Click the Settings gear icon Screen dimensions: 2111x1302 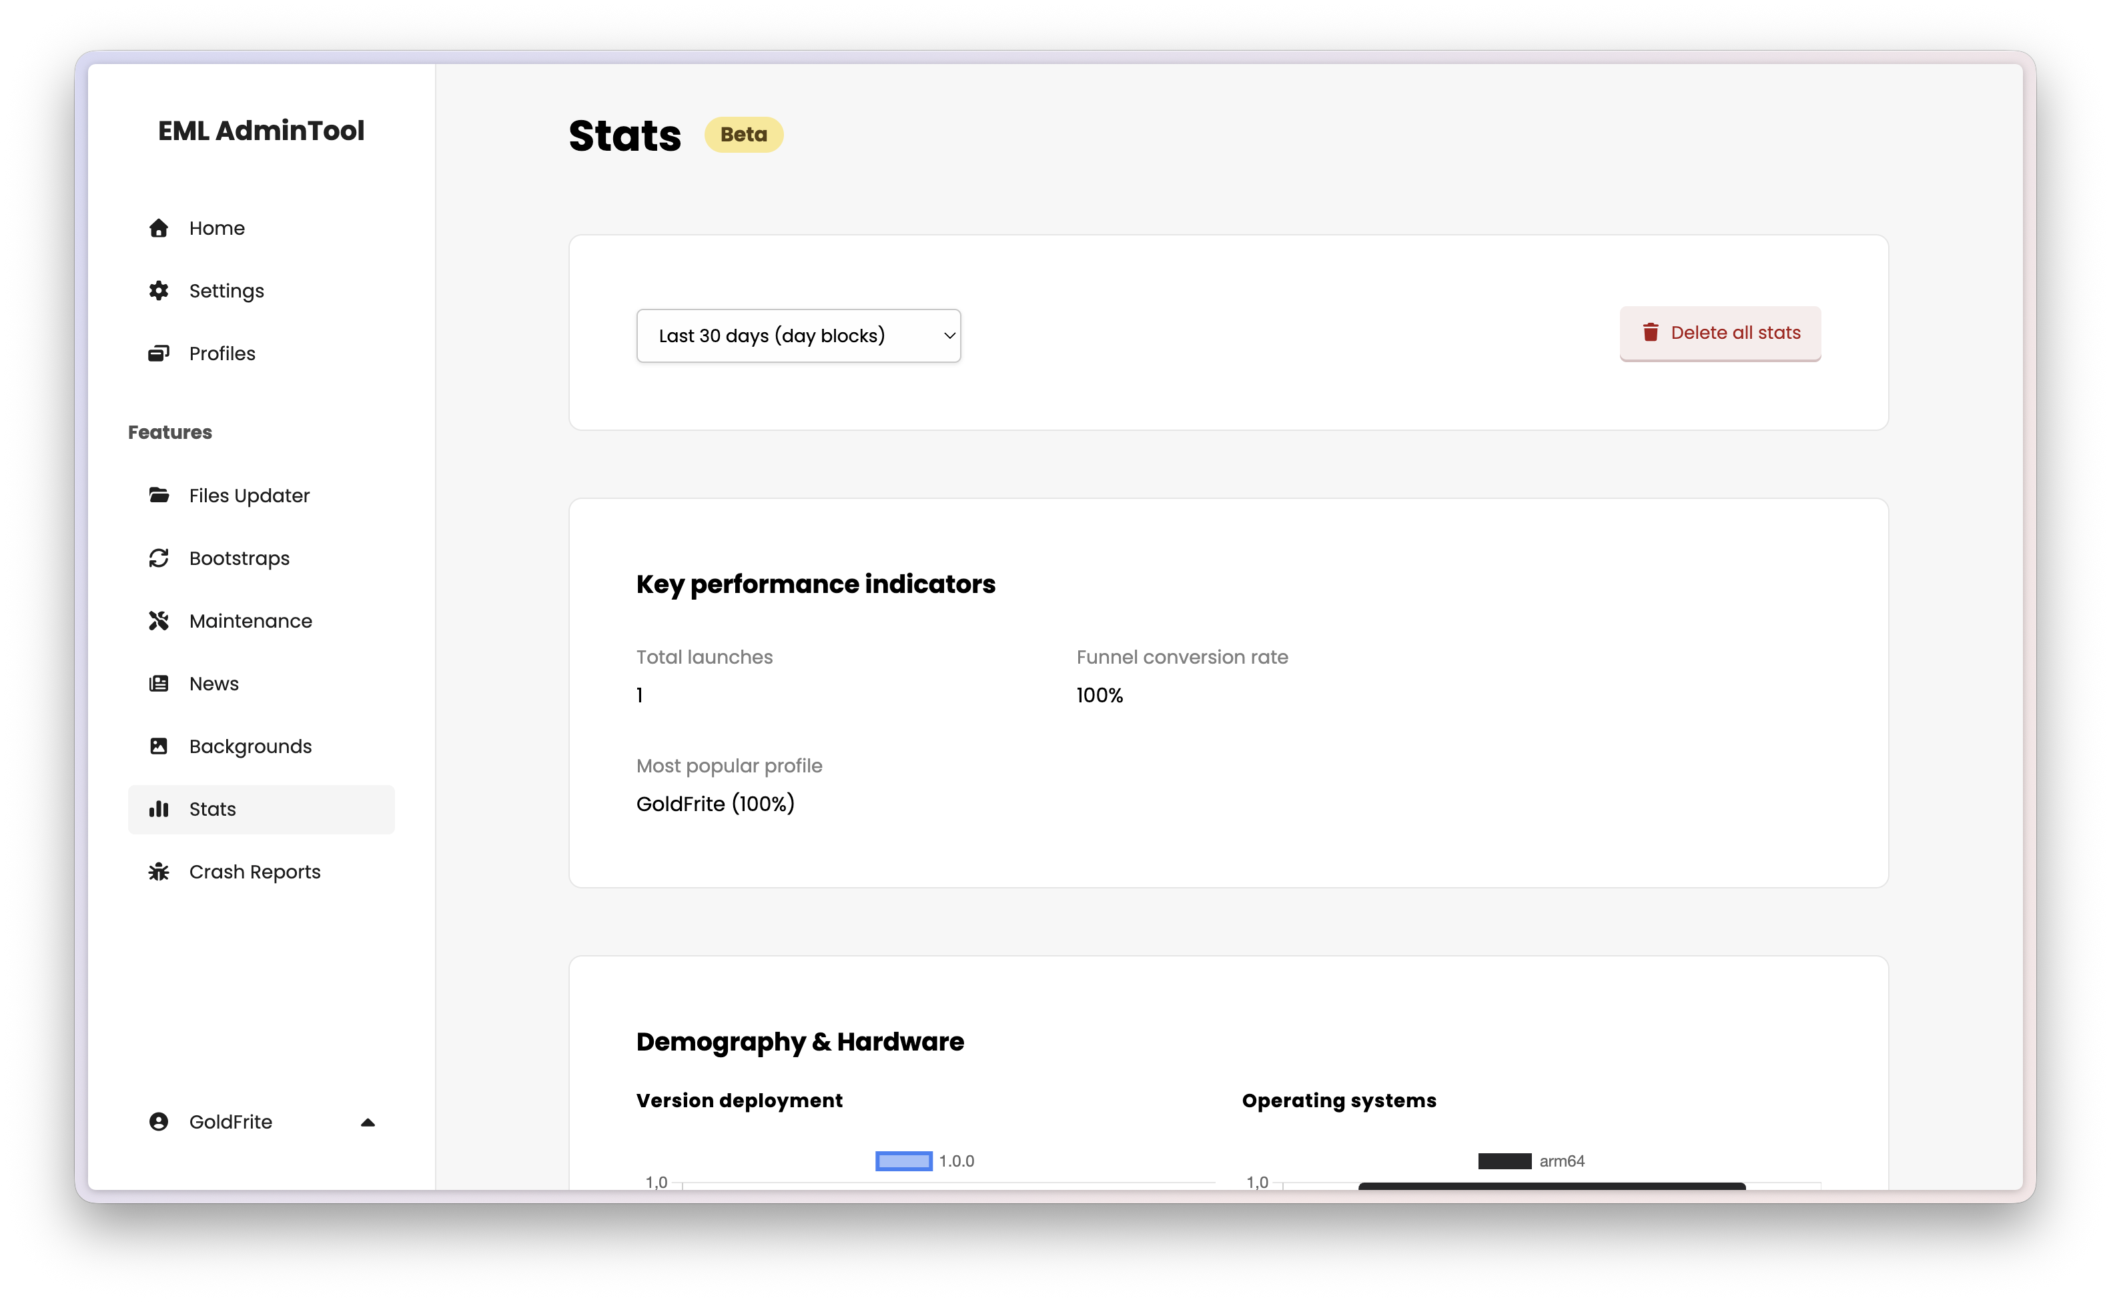click(x=159, y=291)
